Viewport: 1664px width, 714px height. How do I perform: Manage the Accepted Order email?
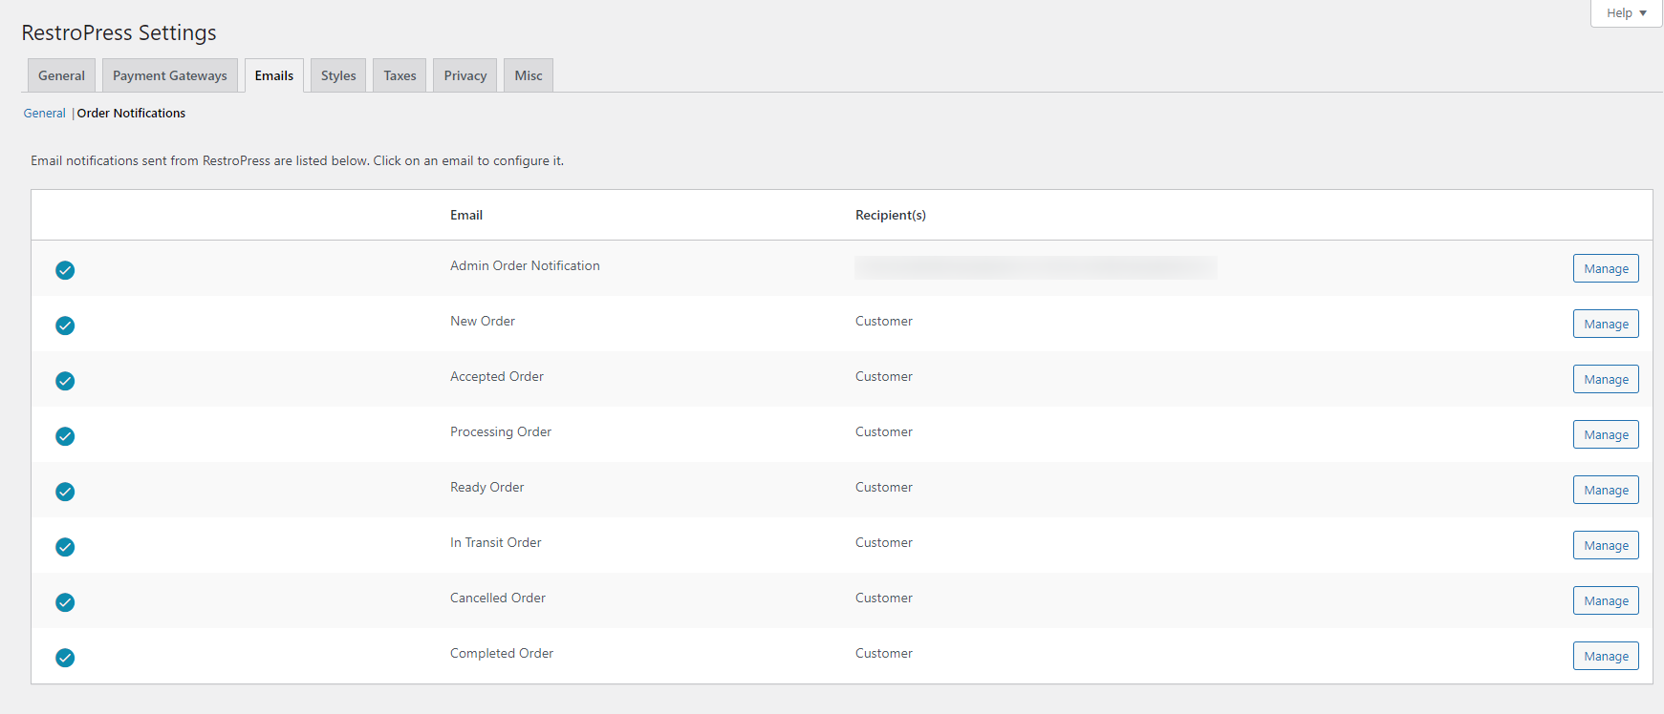(1606, 379)
